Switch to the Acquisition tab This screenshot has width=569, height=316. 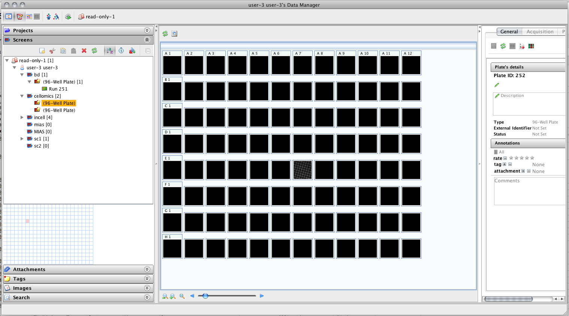coord(540,32)
